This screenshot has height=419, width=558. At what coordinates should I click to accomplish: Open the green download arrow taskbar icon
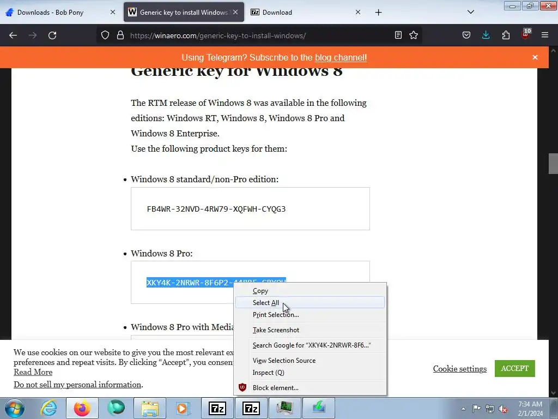pos(318,408)
